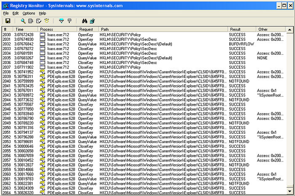Click the Find binoculars icon
The height and width of the screenshot is (196, 295).
point(84,21)
